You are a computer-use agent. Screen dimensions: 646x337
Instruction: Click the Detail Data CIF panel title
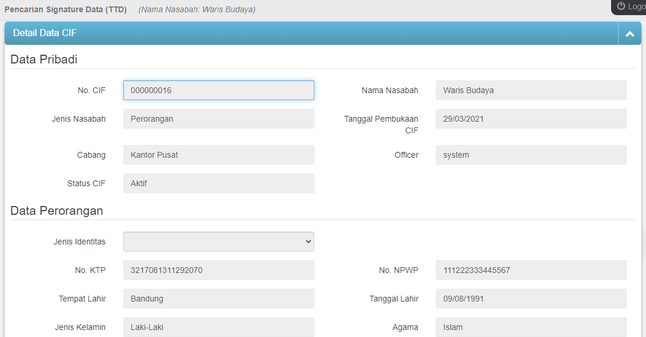point(45,33)
